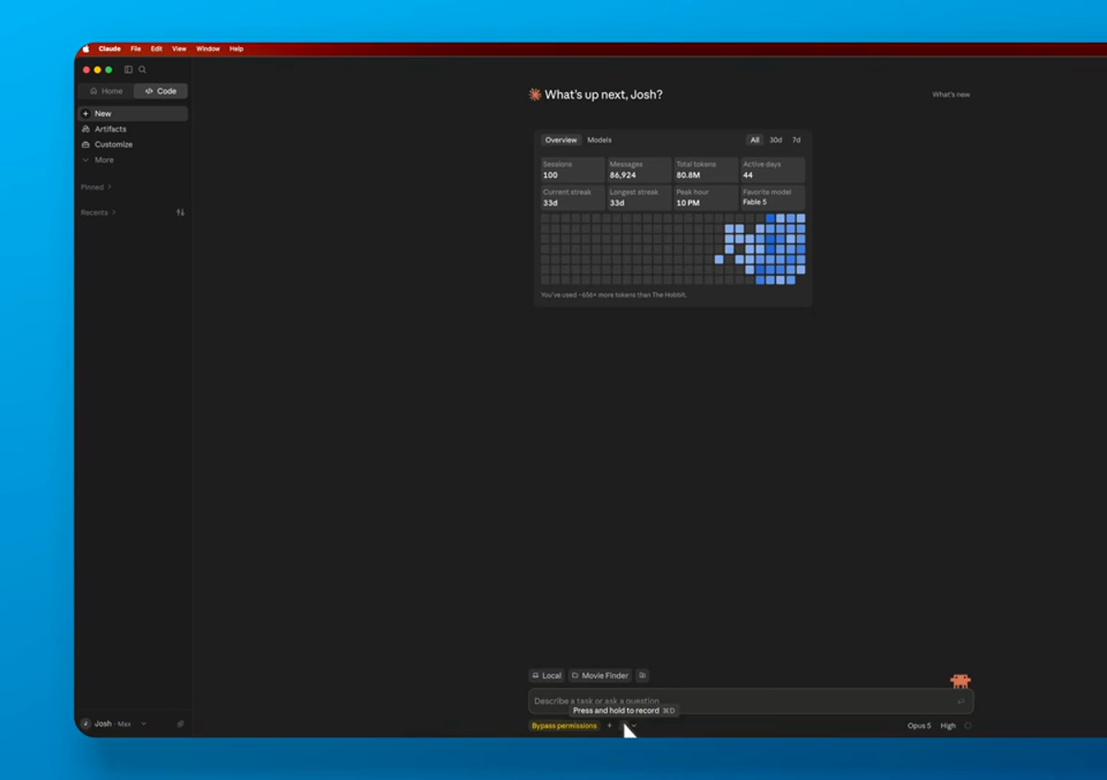1107x780 pixels.
Task: Select the 30d time range
Action: point(776,140)
